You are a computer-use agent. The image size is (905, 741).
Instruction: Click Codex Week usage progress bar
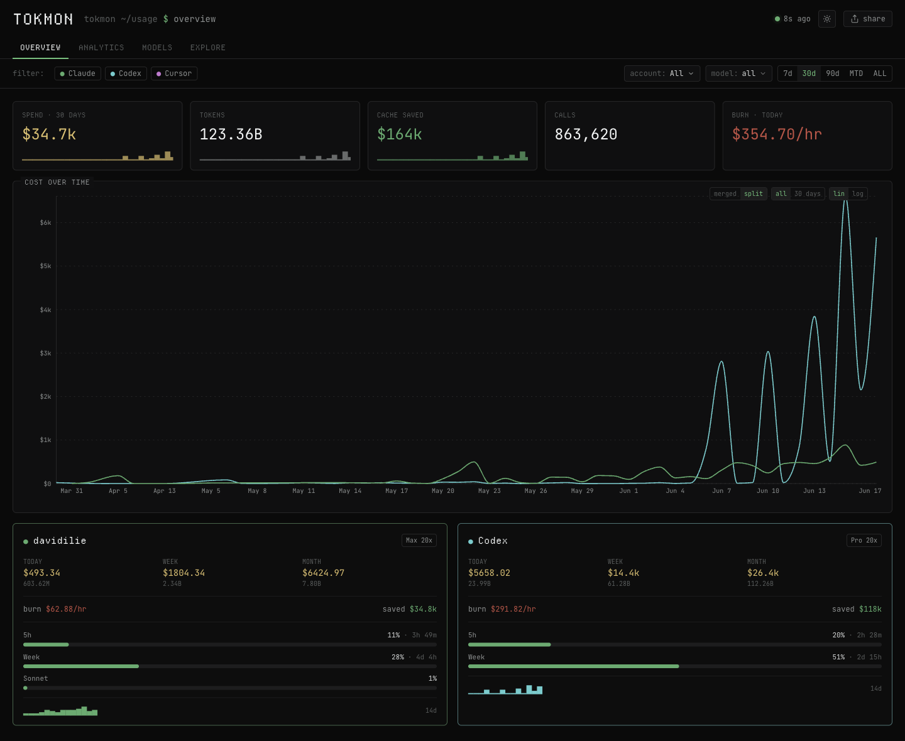pos(675,666)
